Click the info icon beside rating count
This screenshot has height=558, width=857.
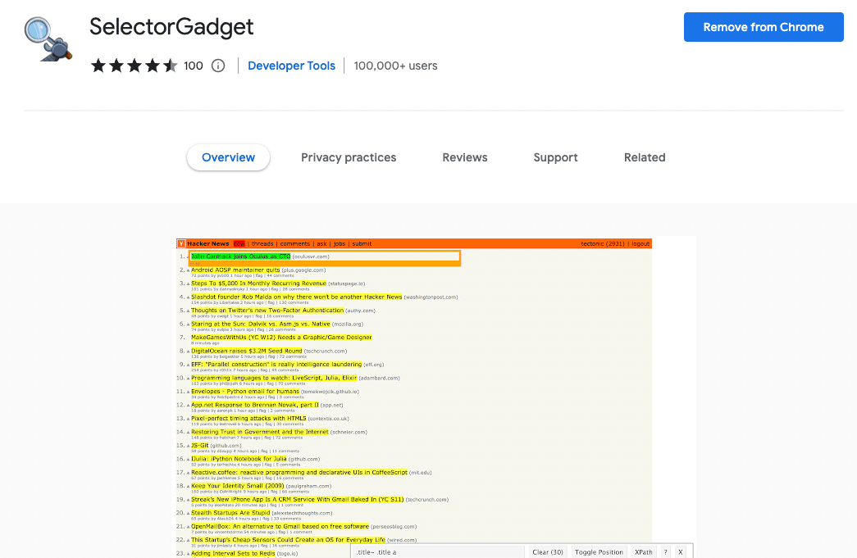[218, 66]
